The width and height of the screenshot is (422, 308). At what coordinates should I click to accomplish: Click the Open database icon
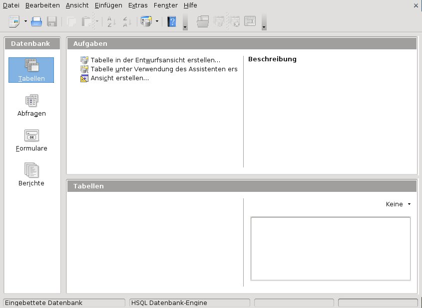point(36,21)
